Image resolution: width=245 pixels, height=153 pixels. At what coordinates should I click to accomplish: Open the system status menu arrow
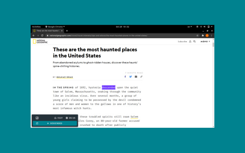212,27
